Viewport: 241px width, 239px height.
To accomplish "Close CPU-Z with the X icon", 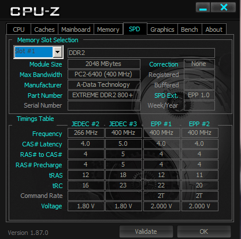I will click(224, 8).
